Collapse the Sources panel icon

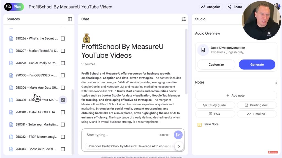(x=70, y=19)
